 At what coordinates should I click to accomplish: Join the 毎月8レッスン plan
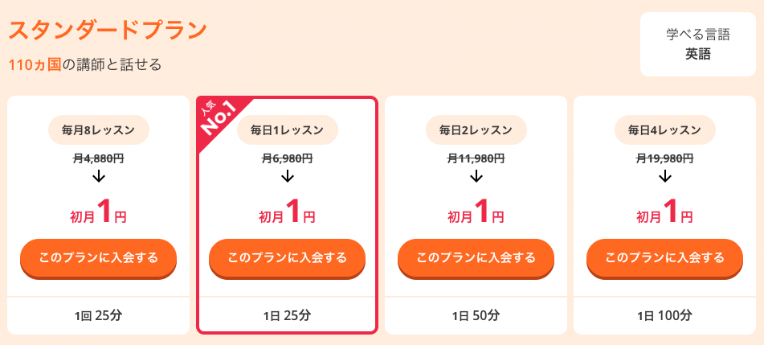click(99, 259)
